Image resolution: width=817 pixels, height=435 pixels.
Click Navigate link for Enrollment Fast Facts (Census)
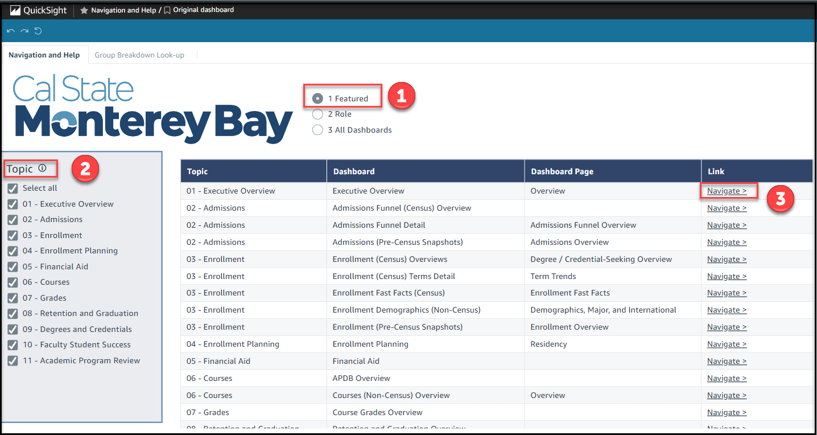[727, 293]
